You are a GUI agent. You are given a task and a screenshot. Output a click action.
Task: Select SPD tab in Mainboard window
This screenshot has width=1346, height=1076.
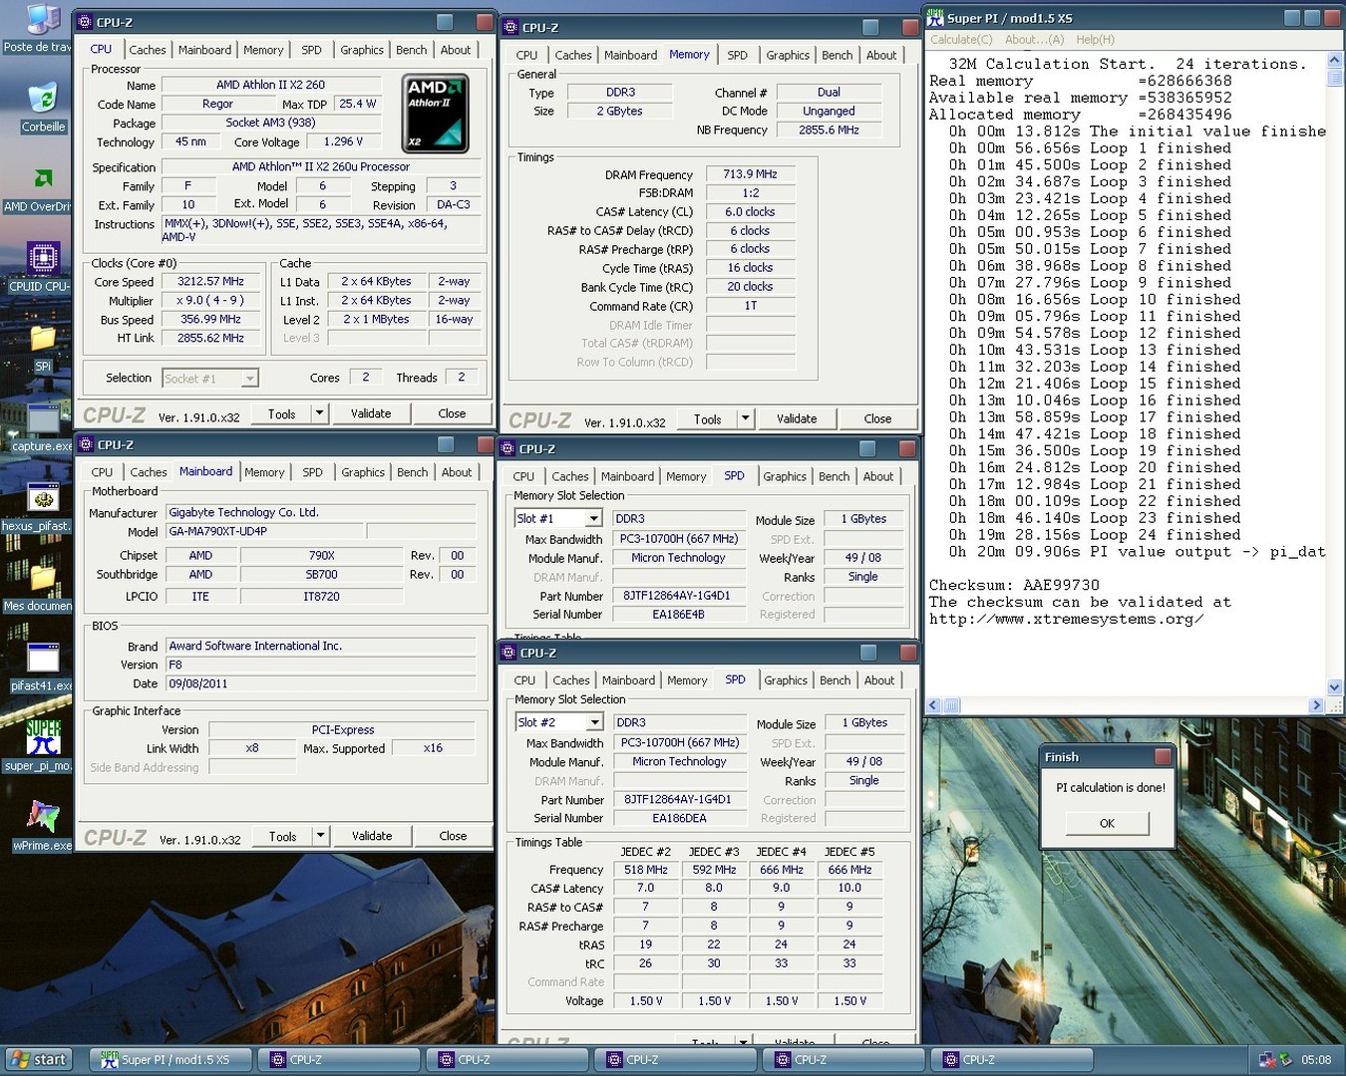point(313,472)
